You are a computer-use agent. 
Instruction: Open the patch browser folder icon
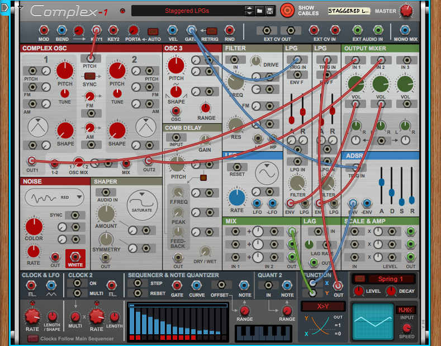tap(259, 11)
